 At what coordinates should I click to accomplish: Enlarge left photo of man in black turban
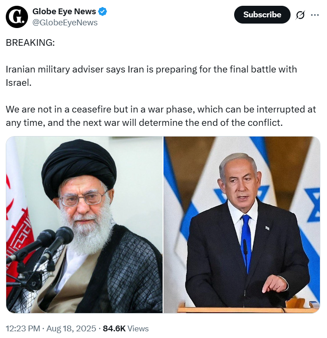tap(84, 225)
